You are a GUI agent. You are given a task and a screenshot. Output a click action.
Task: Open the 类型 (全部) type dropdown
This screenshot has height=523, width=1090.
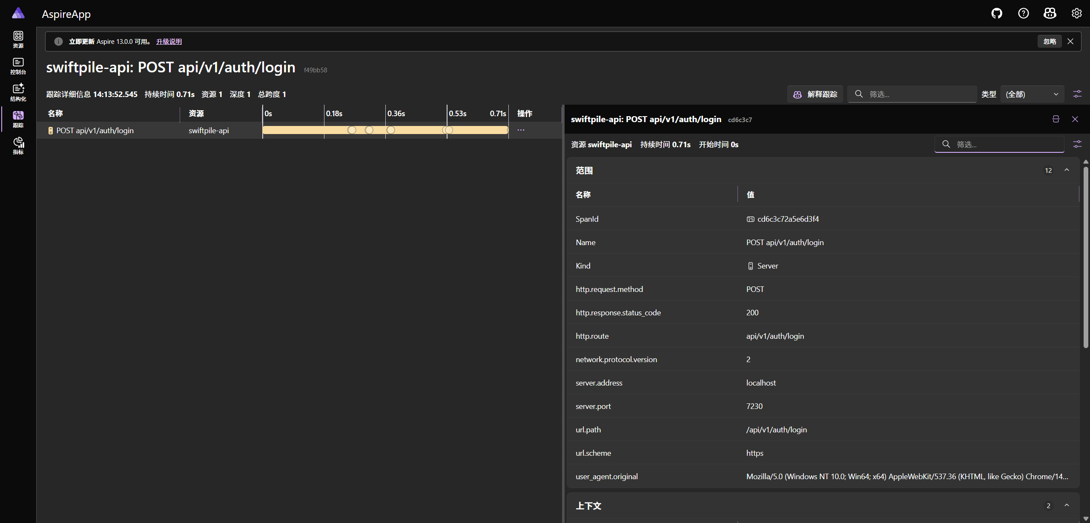pos(1032,94)
